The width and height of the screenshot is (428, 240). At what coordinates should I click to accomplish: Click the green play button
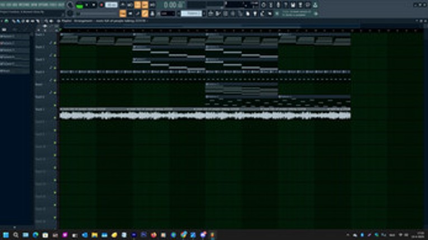(80, 5)
